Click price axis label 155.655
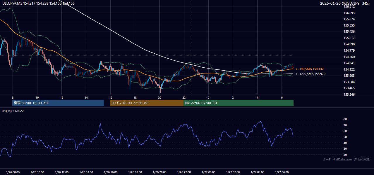The width and height of the screenshot is (374, 175). pyautogui.click(x=349, y=25)
